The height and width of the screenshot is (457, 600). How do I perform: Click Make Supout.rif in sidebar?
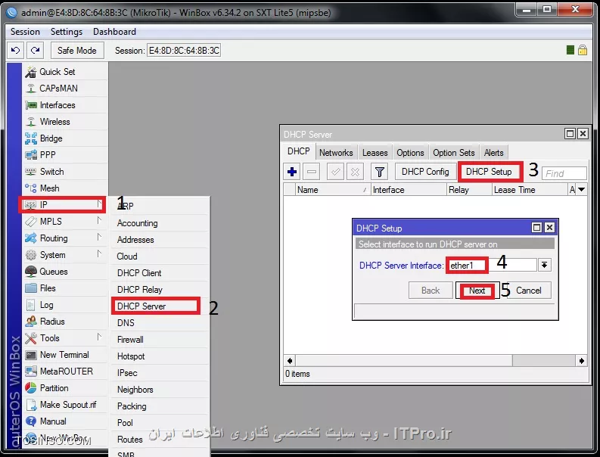[x=64, y=405]
